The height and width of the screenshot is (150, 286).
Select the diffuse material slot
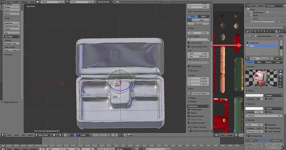[262, 46]
